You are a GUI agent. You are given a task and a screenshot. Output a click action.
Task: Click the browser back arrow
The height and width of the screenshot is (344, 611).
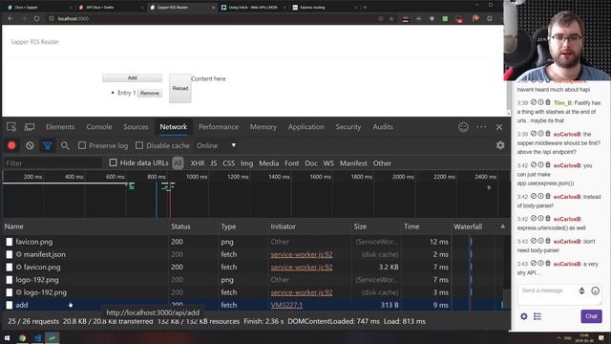pos(11,18)
